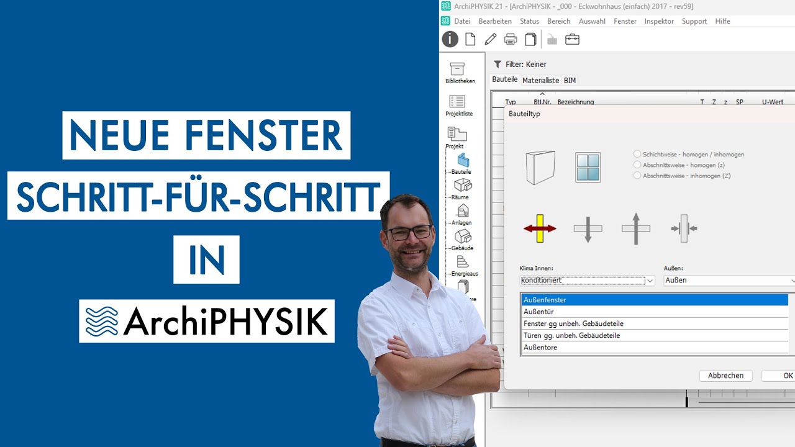
Task: Open Gebäude in the project tree
Action: [462, 240]
